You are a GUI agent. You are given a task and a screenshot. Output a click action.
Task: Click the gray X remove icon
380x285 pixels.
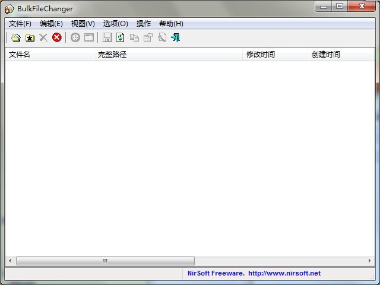click(43, 37)
